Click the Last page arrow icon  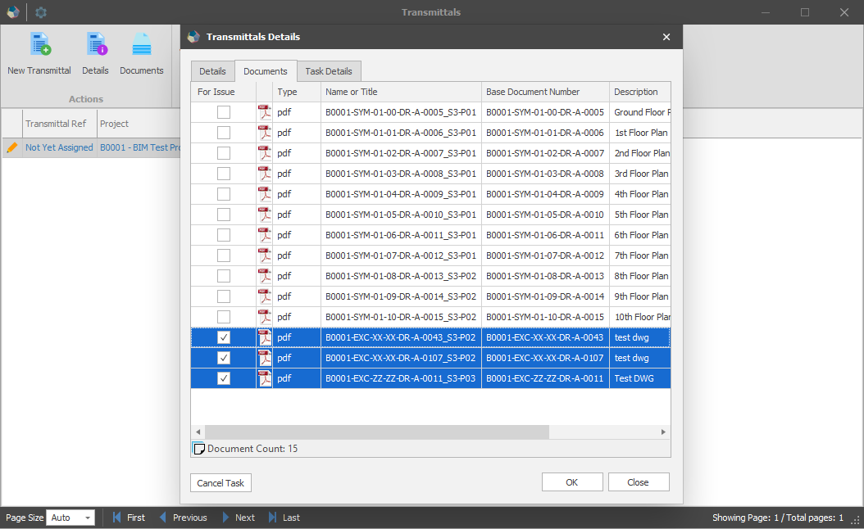[x=274, y=518]
